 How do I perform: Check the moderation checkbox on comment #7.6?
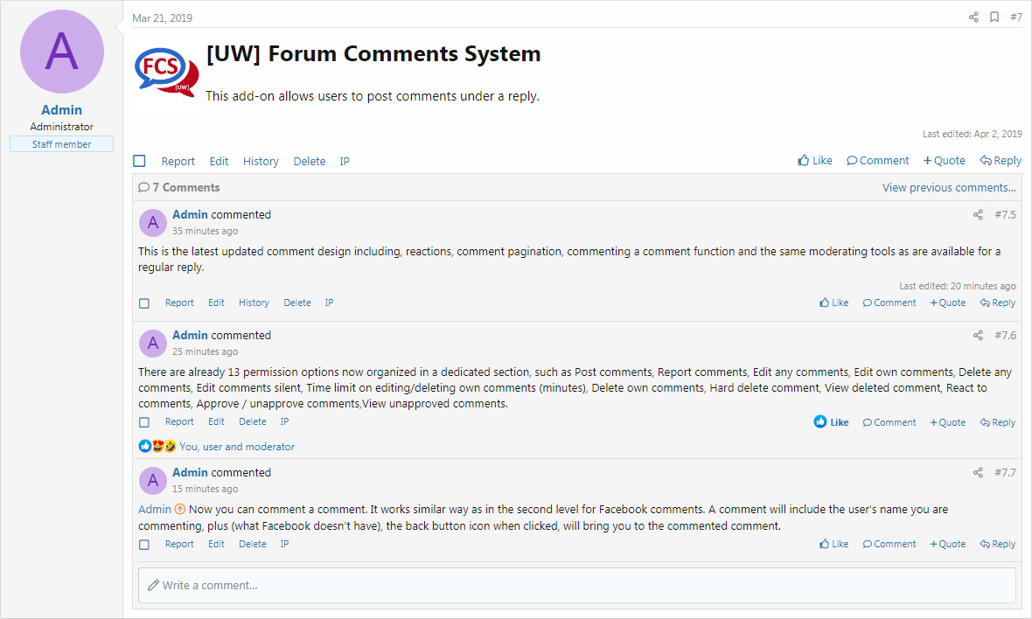point(143,422)
